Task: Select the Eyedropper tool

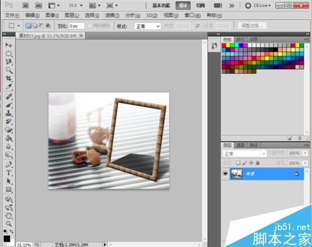Action: (x=9, y=87)
